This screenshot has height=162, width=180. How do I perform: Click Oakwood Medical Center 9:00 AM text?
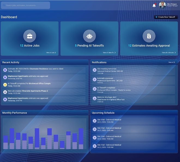tap(110, 71)
